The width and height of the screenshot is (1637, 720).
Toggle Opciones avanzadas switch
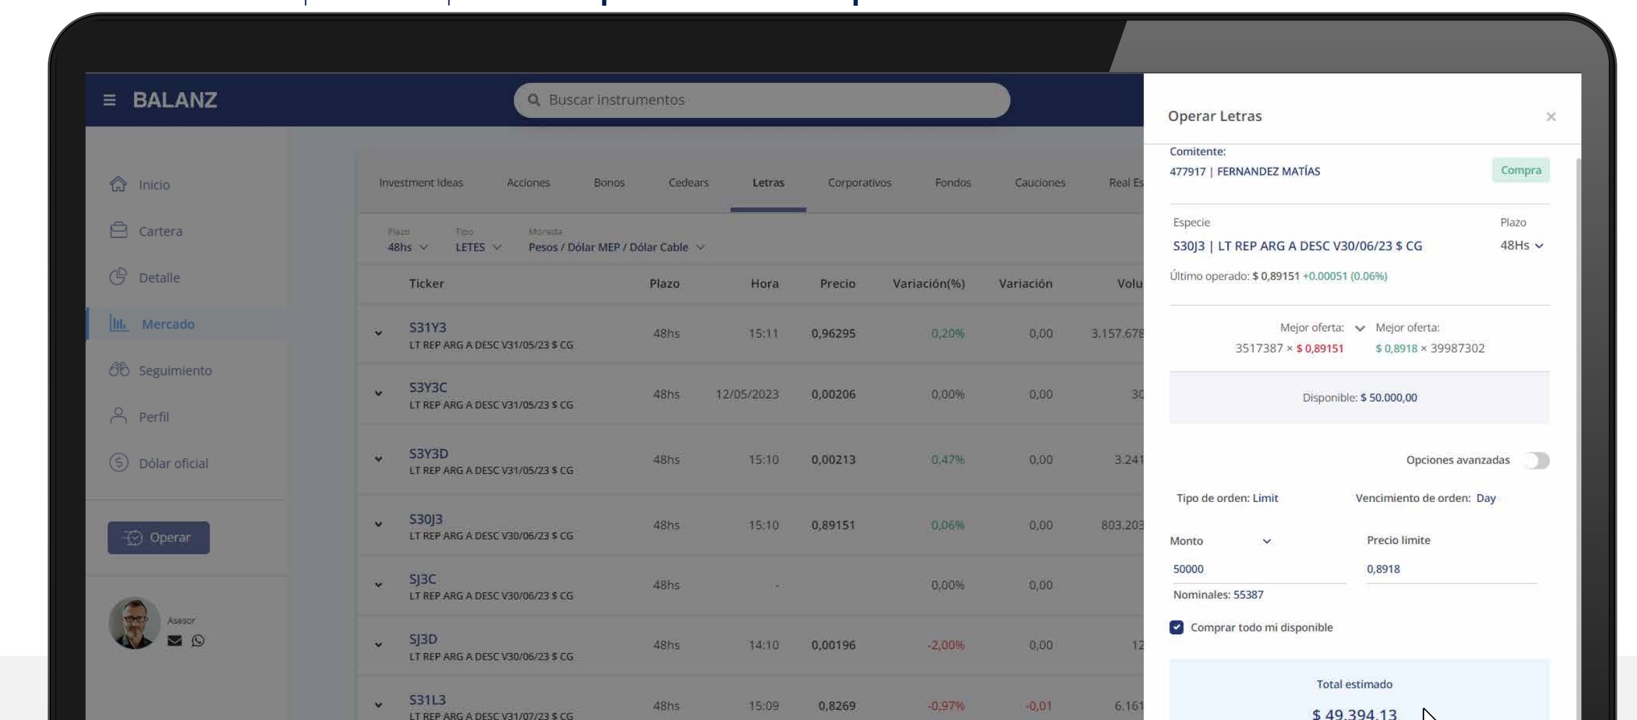pos(1536,460)
